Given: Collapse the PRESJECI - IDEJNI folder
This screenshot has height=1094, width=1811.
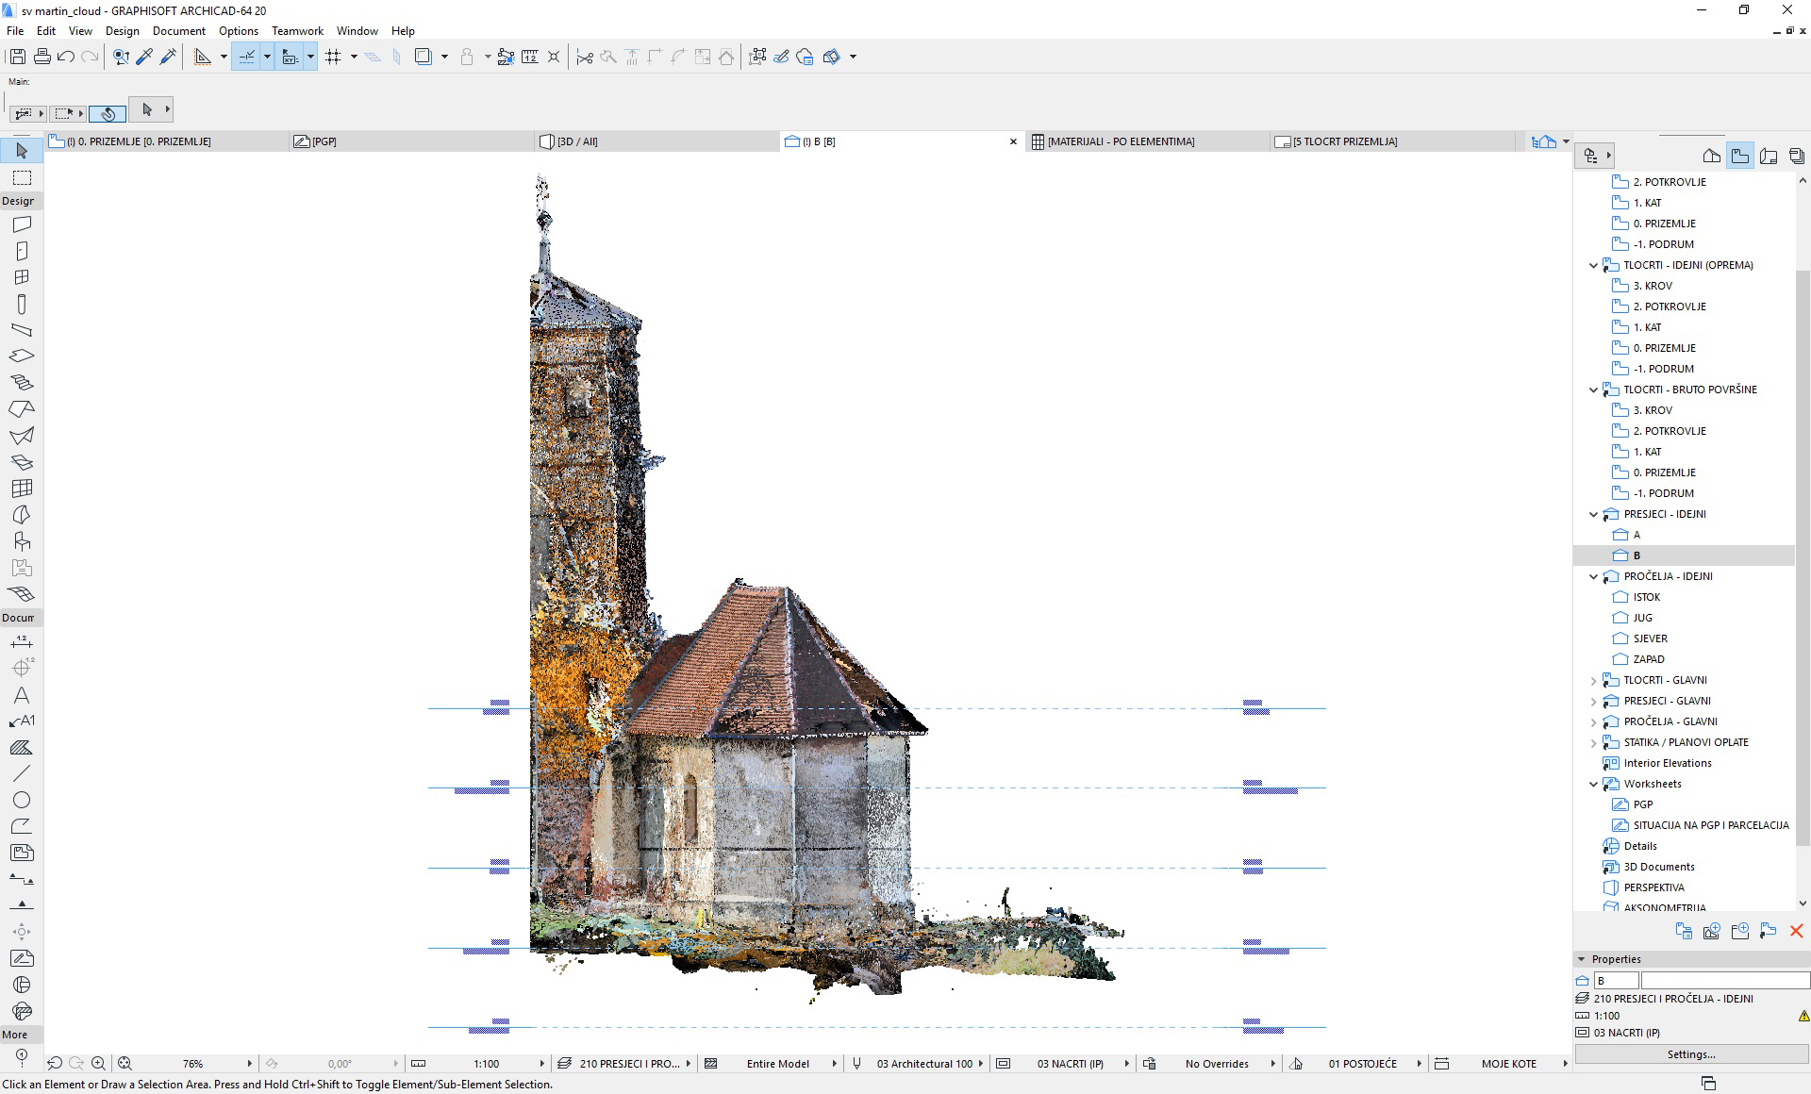Looking at the screenshot, I should [1594, 514].
